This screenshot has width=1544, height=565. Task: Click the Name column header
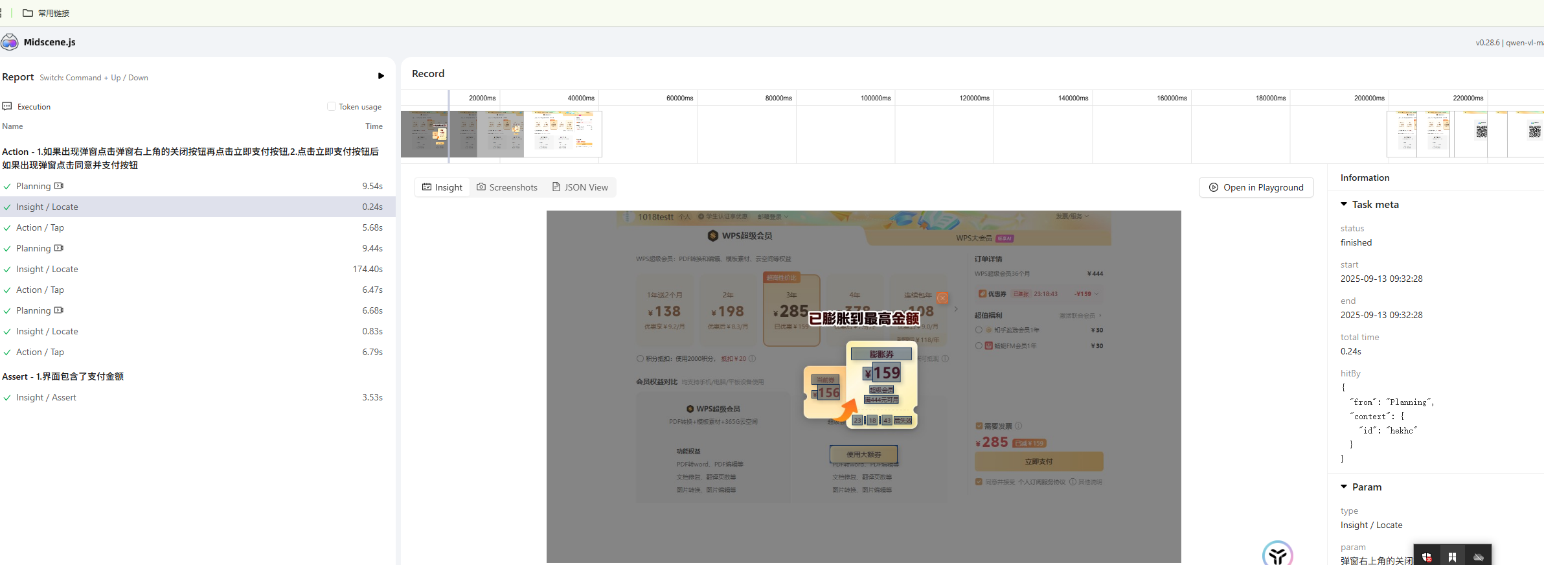pyautogui.click(x=12, y=126)
